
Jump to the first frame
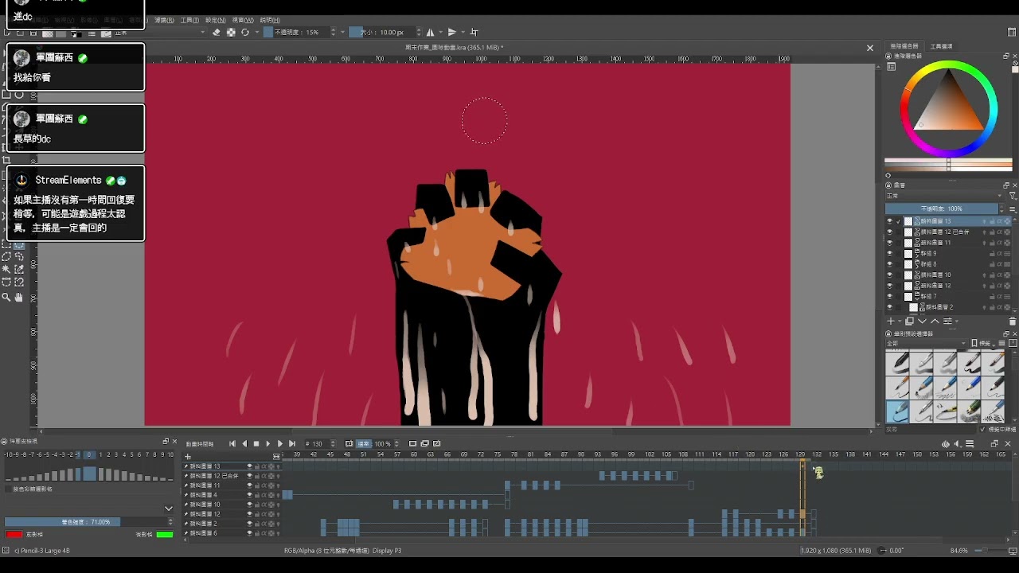232,444
